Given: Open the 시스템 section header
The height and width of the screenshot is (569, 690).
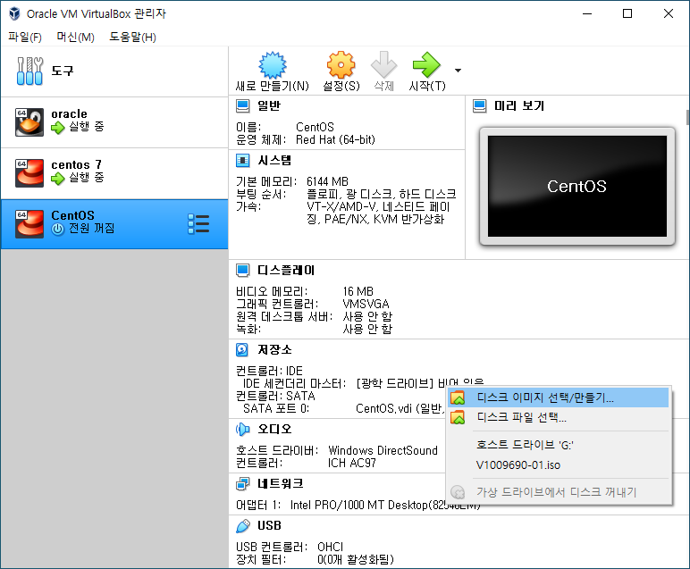Looking at the screenshot, I should click(274, 161).
